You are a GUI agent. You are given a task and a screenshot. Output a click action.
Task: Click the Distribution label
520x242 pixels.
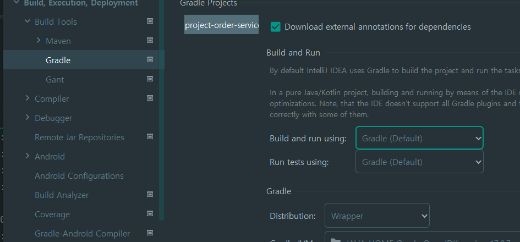293,216
